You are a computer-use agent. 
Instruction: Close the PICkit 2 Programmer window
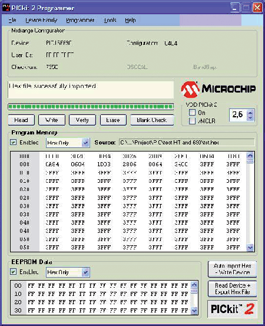point(257,8)
